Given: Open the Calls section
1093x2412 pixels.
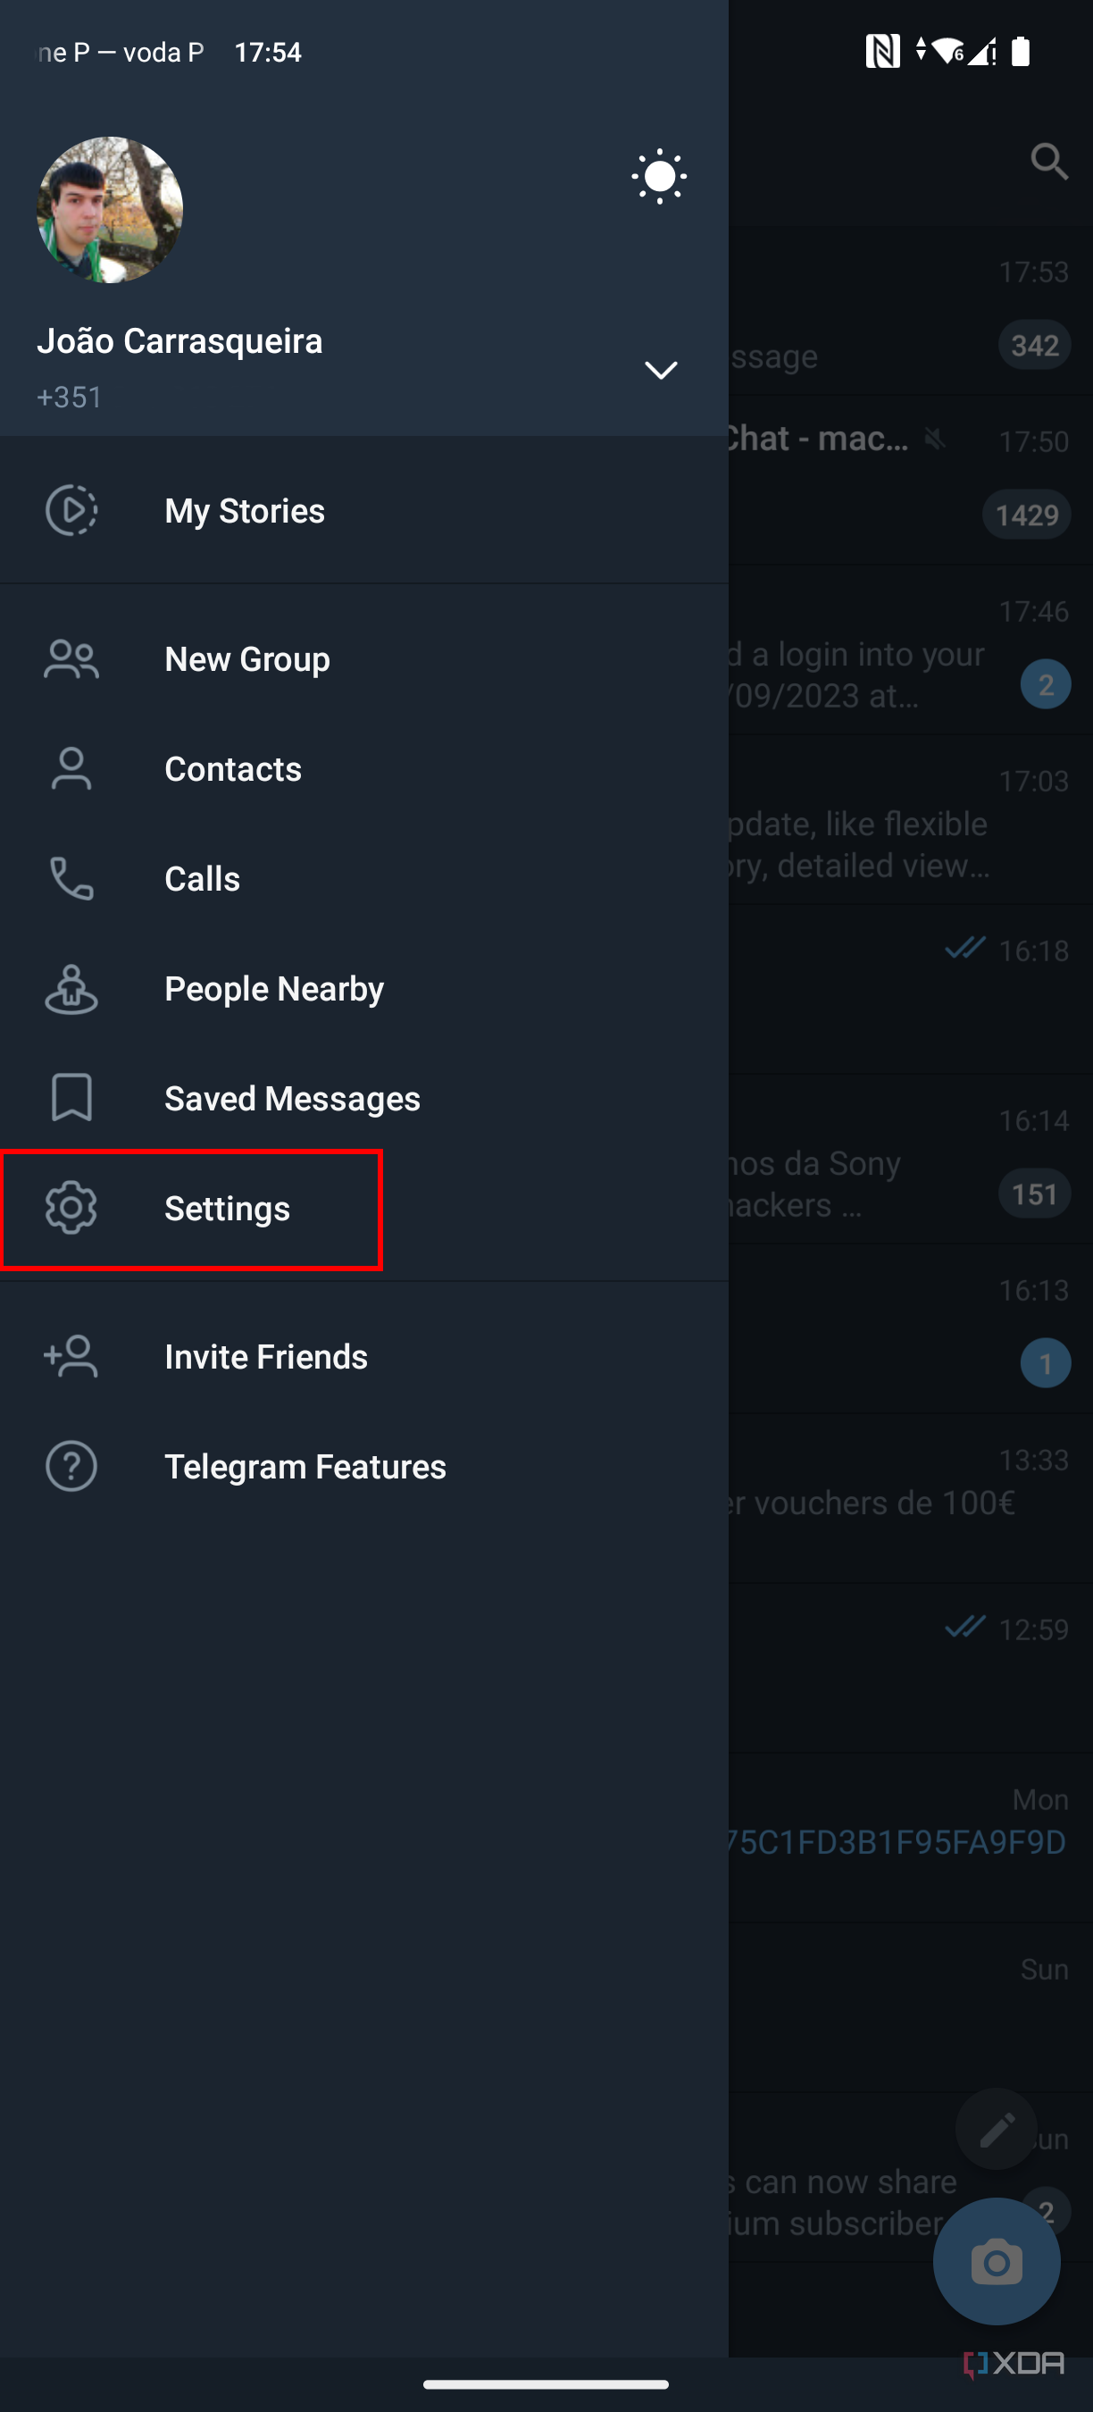Looking at the screenshot, I should (x=202, y=877).
